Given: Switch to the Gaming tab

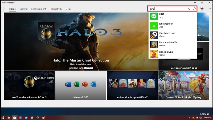Looking at the screenshot, I should click(23, 9).
